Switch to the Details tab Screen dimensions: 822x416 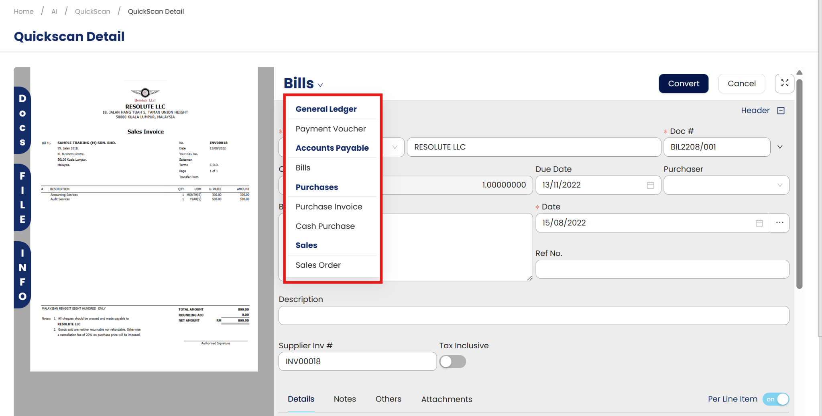point(301,399)
